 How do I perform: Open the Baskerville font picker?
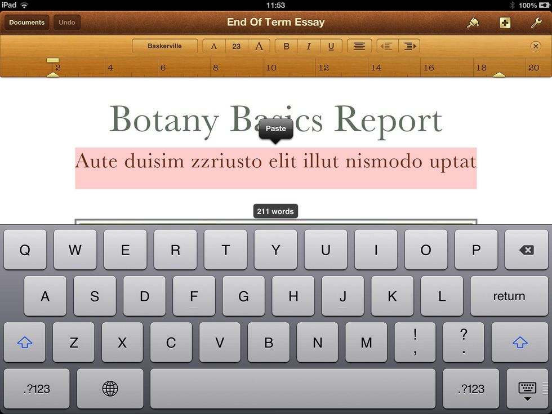coord(164,46)
